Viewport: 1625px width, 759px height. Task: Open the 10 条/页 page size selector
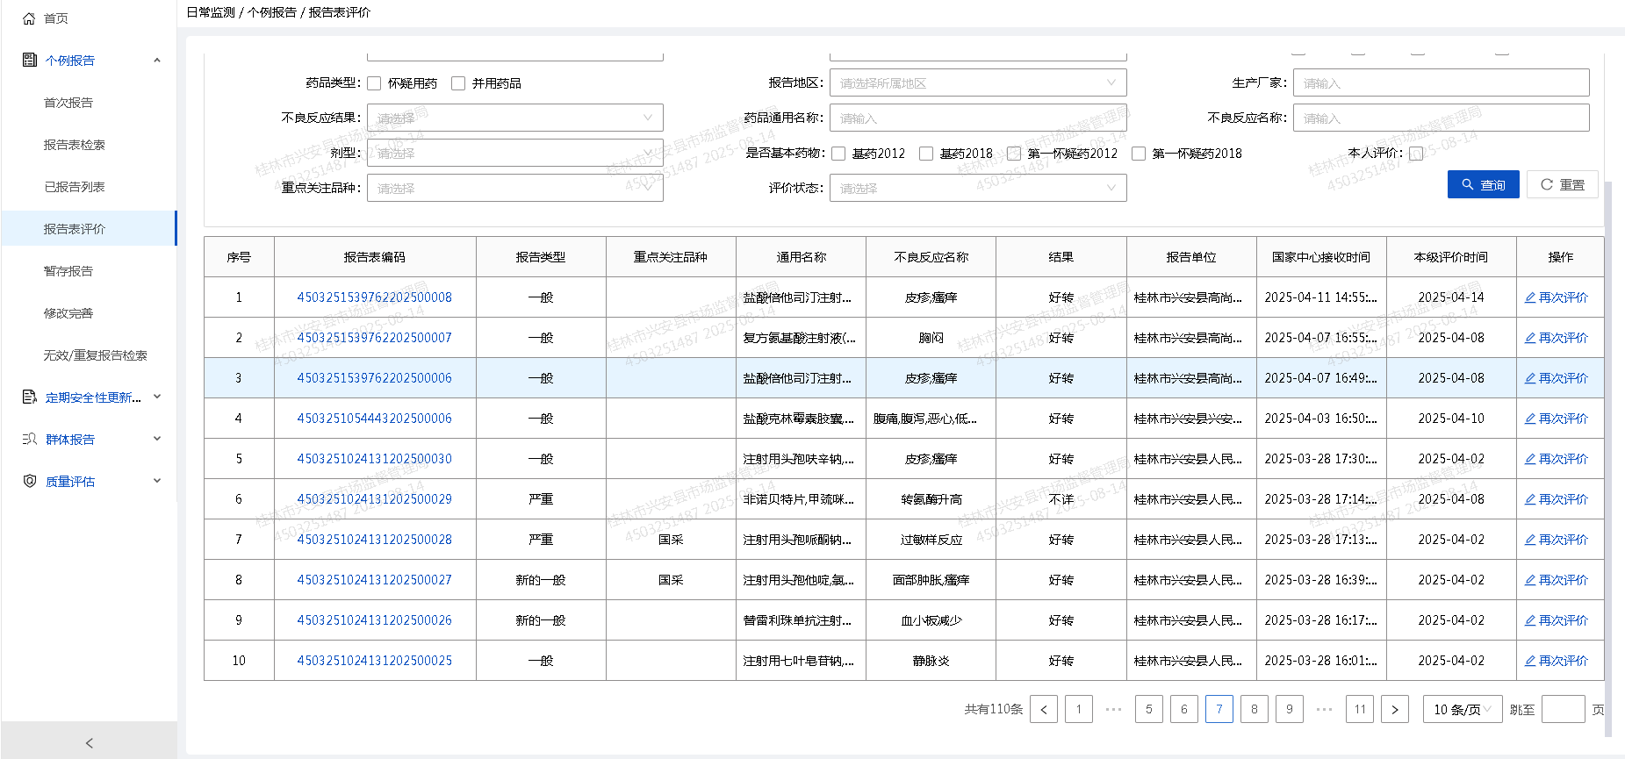click(1462, 709)
